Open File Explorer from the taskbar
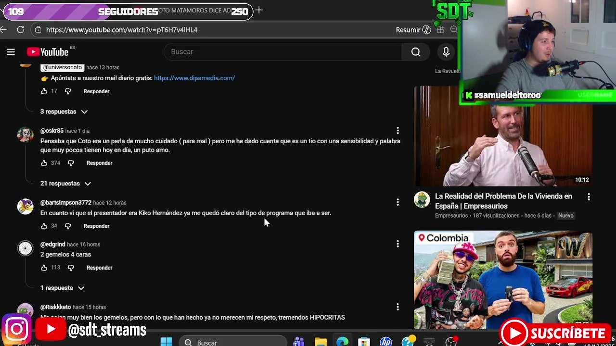The height and width of the screenshot is (346, 616). click(x=321, y=342)
